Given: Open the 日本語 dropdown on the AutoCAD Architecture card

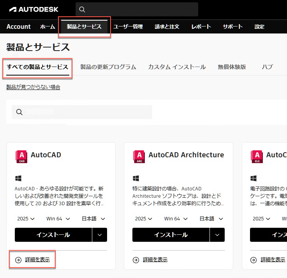Looking at the screenshot, I should point(211,219).
